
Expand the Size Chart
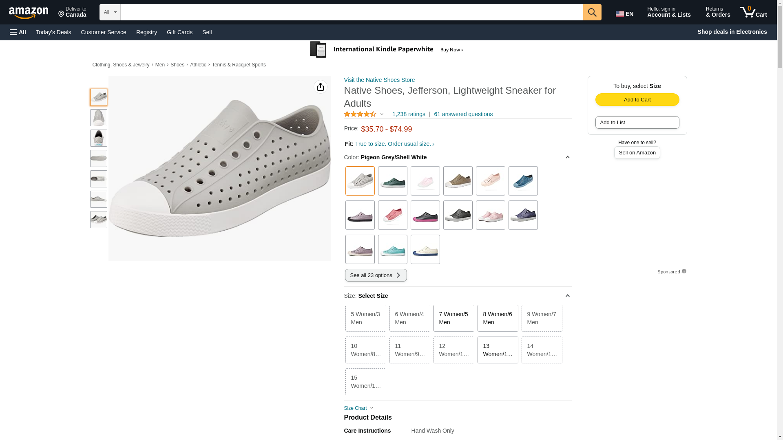pos(359,408)
